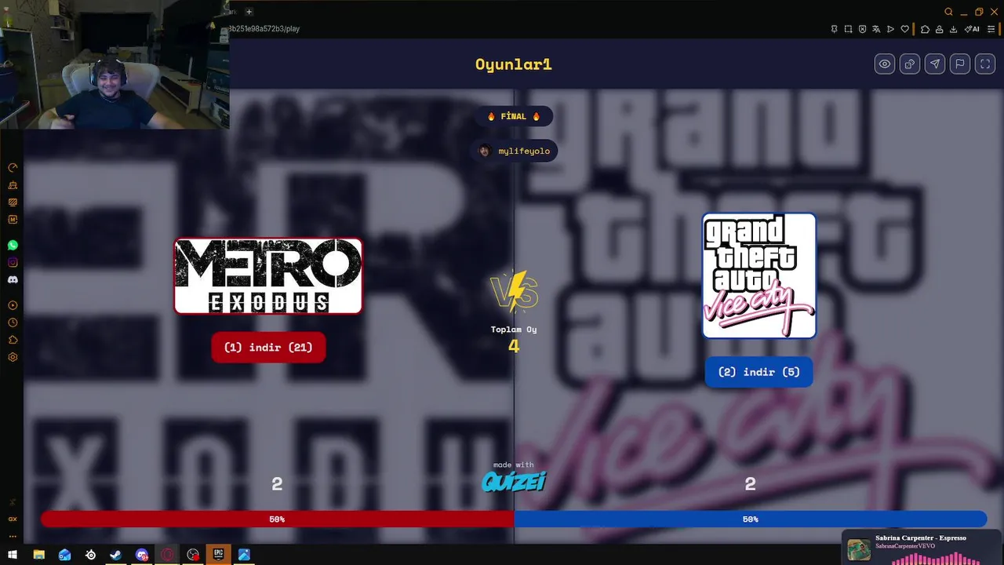Click the paper plane share button

pyautogui.click(x=935, y=64)
